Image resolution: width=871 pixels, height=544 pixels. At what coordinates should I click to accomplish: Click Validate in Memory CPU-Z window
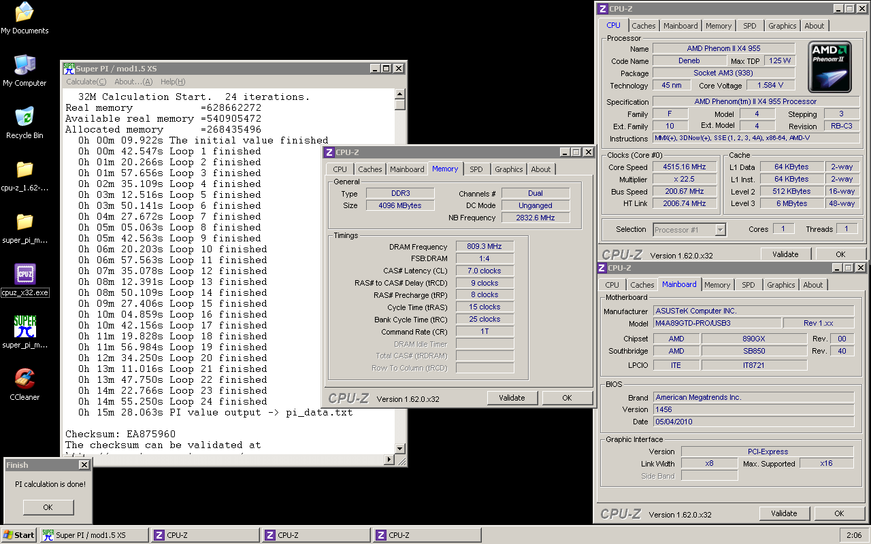(x=512, y=398)
